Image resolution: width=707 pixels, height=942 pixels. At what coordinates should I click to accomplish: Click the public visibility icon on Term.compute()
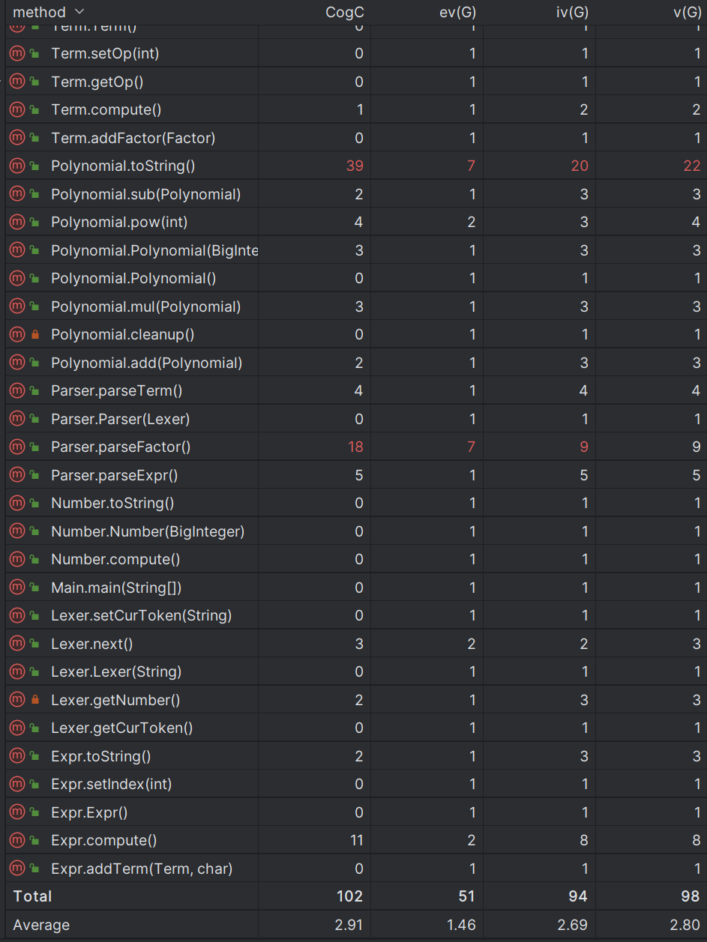[x=34, y=110]
